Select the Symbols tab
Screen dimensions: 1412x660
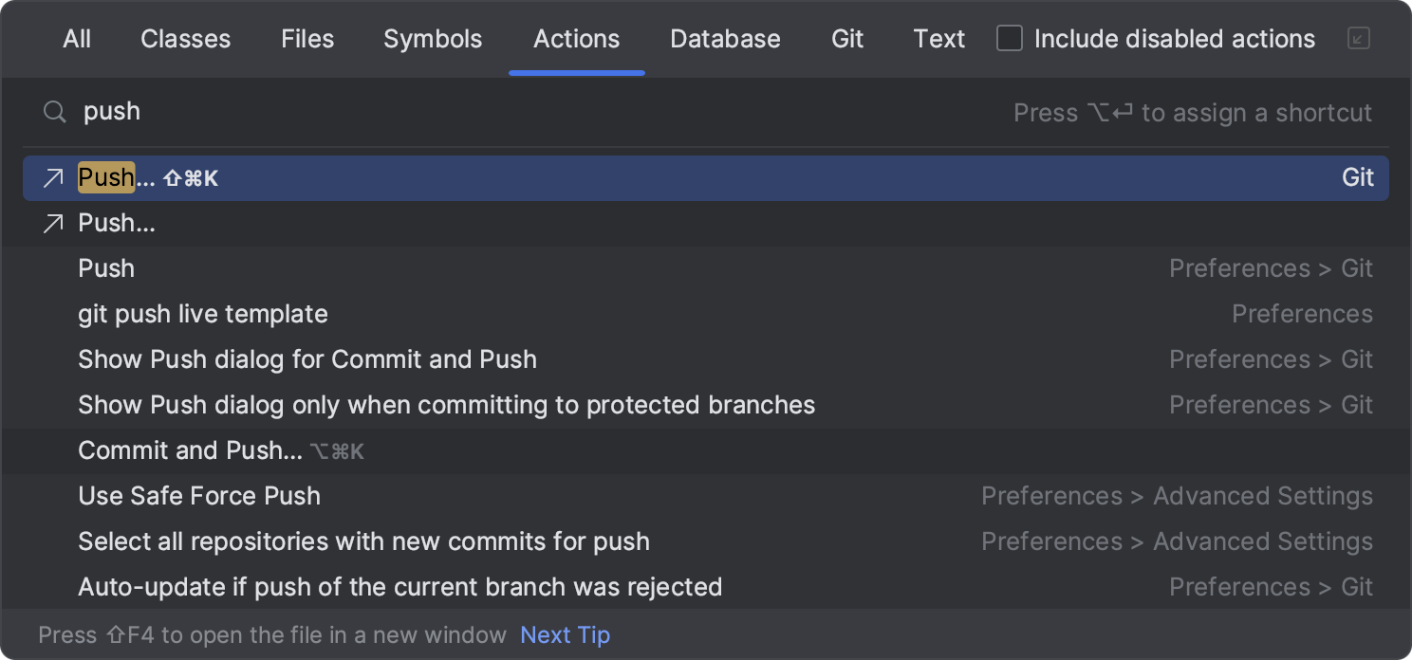tap(432, 39)
